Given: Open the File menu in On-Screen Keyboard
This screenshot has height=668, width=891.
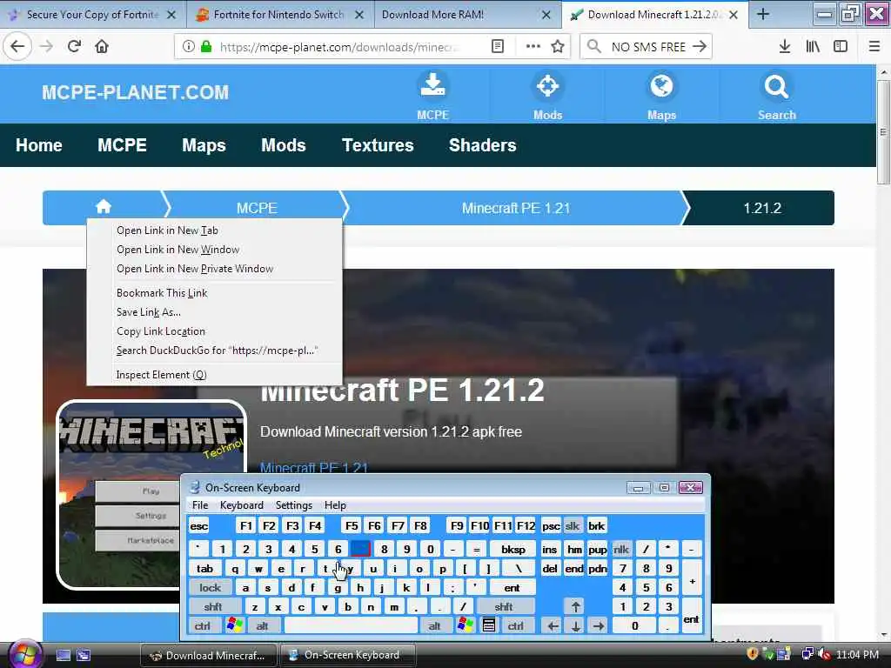Looking at the screenshot, I should pyautogui.click(x=200, y=505).
